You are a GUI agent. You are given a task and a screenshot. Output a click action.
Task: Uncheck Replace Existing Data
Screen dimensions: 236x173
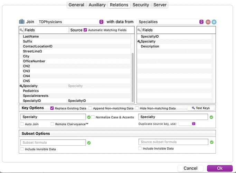click(52, 108)
